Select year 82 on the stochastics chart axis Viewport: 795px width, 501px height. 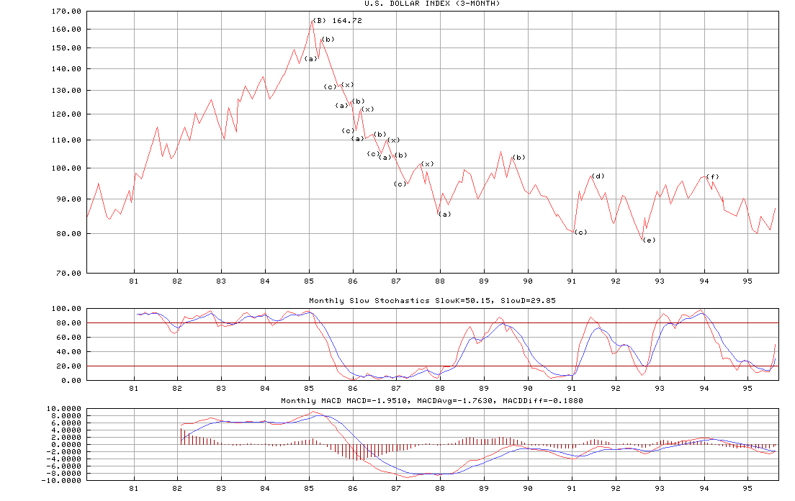[x=177, y=389]
